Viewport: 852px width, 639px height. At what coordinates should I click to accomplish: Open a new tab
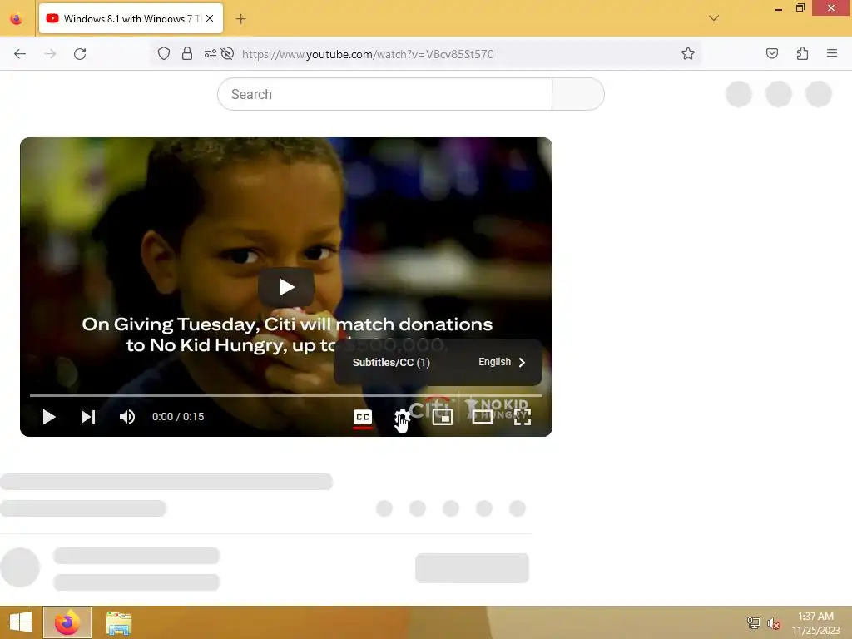(240, 19)
